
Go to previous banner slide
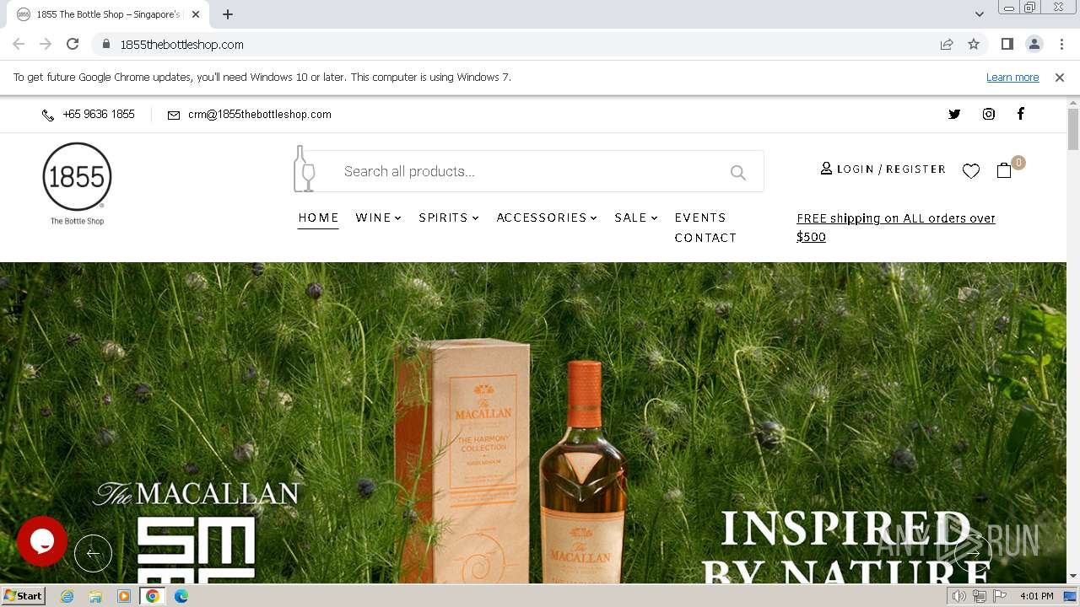[x=93, y=553]
